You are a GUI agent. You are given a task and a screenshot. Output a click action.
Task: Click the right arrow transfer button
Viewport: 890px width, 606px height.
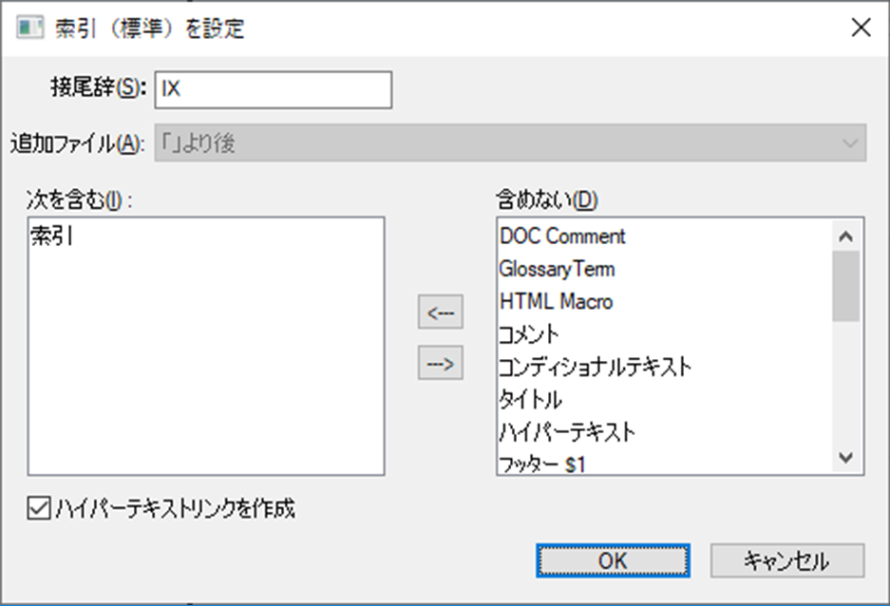tap(443, 362)
